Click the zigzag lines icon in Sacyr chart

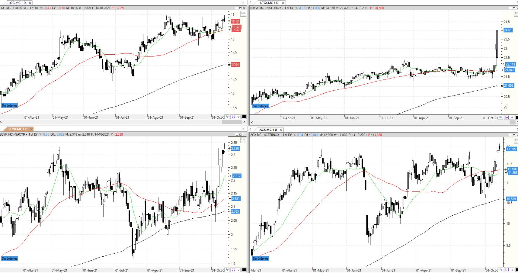click(x=228, y=270)
